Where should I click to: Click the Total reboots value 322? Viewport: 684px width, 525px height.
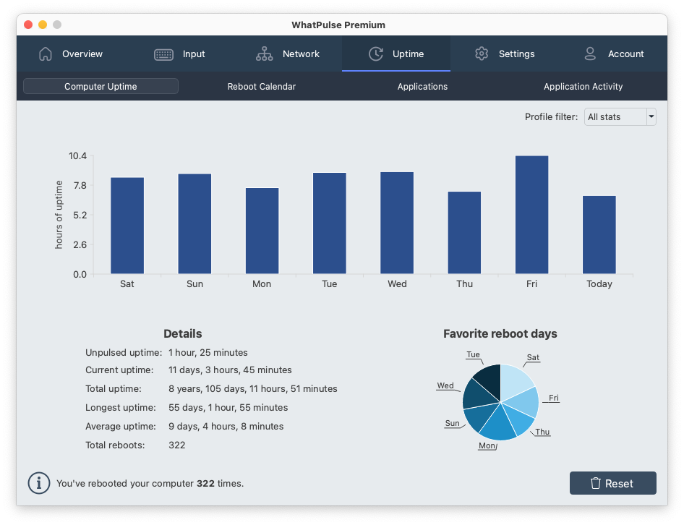pyautogui.click(x=176, y=445)
